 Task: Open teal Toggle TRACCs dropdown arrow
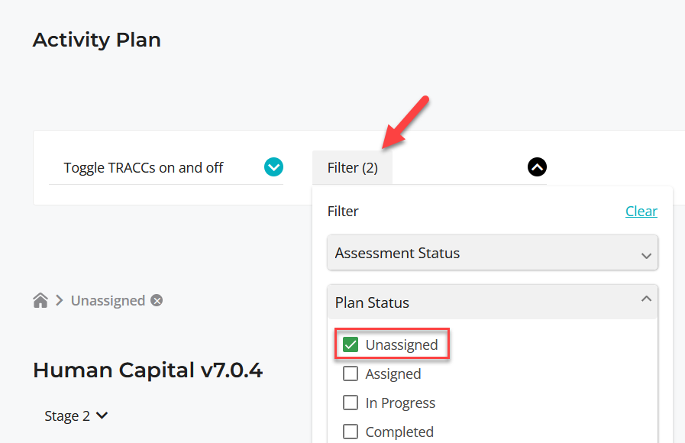(273, 167)
